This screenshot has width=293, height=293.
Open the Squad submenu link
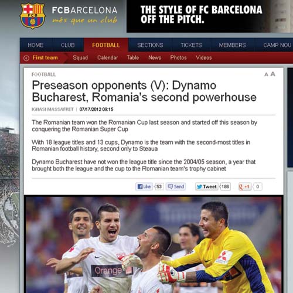click(80, 57)
